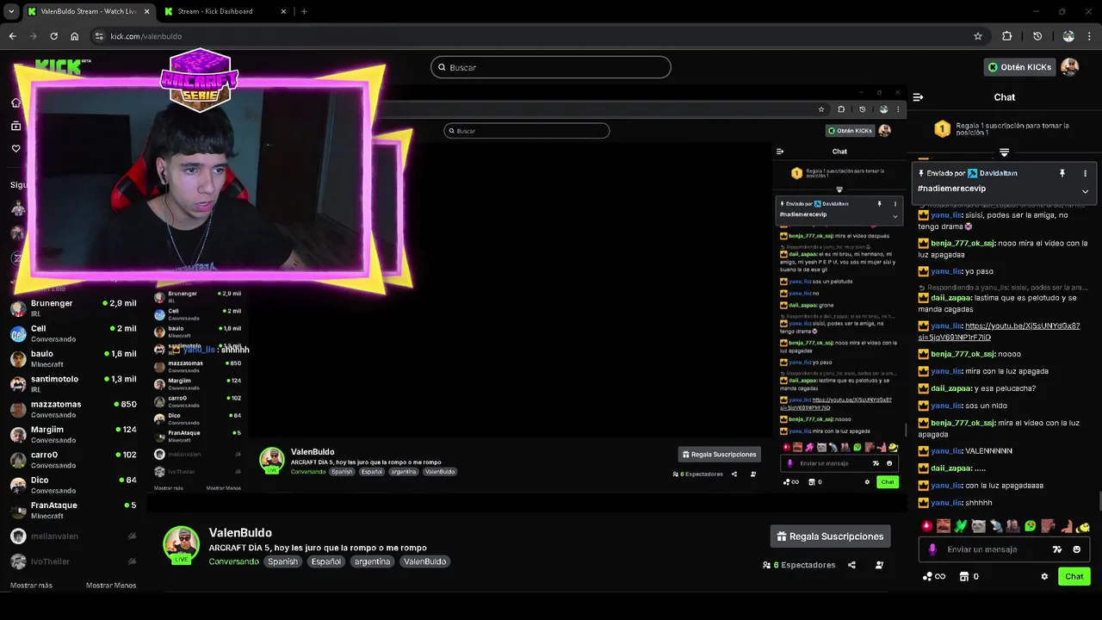The height and width of the screenshot is (620, 1102).
Task: Reload the page in the browser
Action: pyautogui.click(x=53, y=36)
